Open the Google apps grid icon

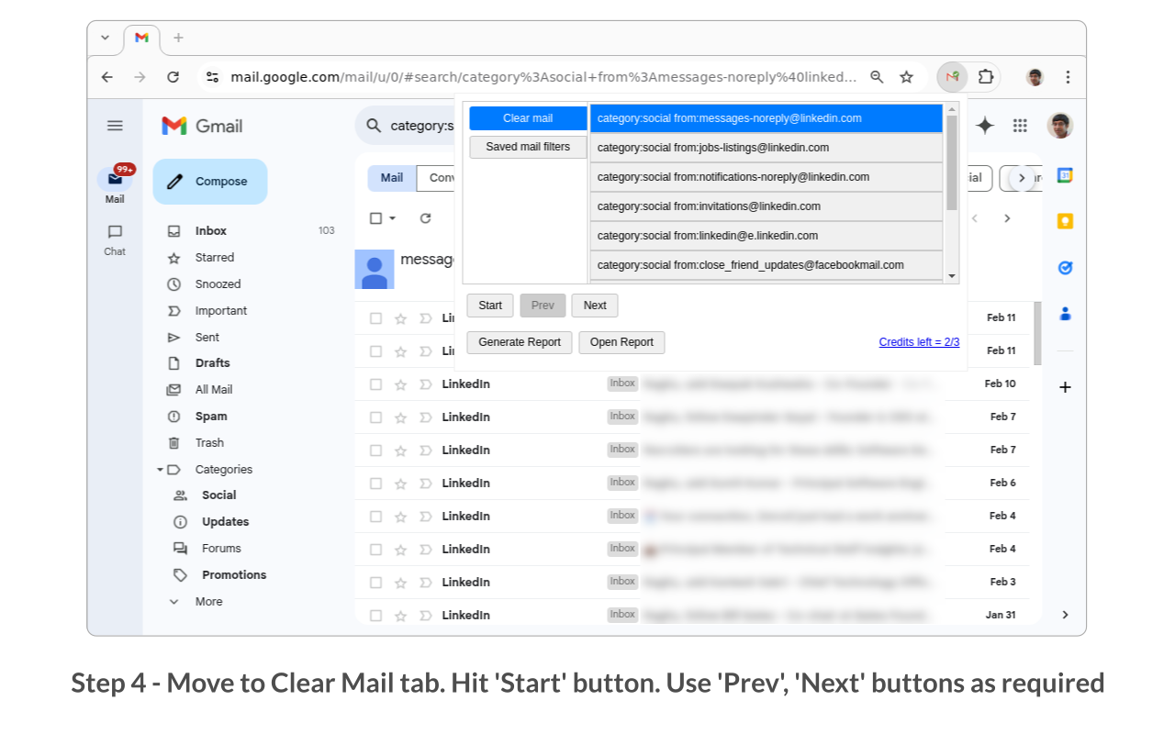[1020, 126]
